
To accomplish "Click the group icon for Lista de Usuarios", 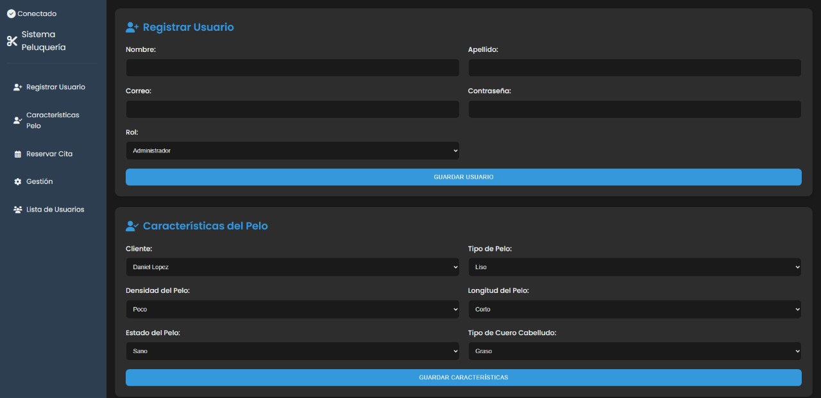I will 18,210.
